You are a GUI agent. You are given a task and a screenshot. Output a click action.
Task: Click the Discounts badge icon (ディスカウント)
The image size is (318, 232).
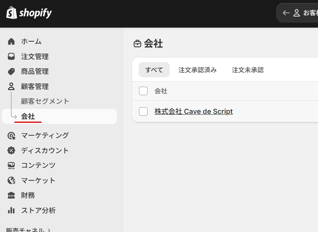(x=11, y=150)
